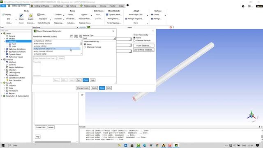263x148 pixels.
Task: Click the deselect-all icon above materials list
Action: tap(81, 37)
